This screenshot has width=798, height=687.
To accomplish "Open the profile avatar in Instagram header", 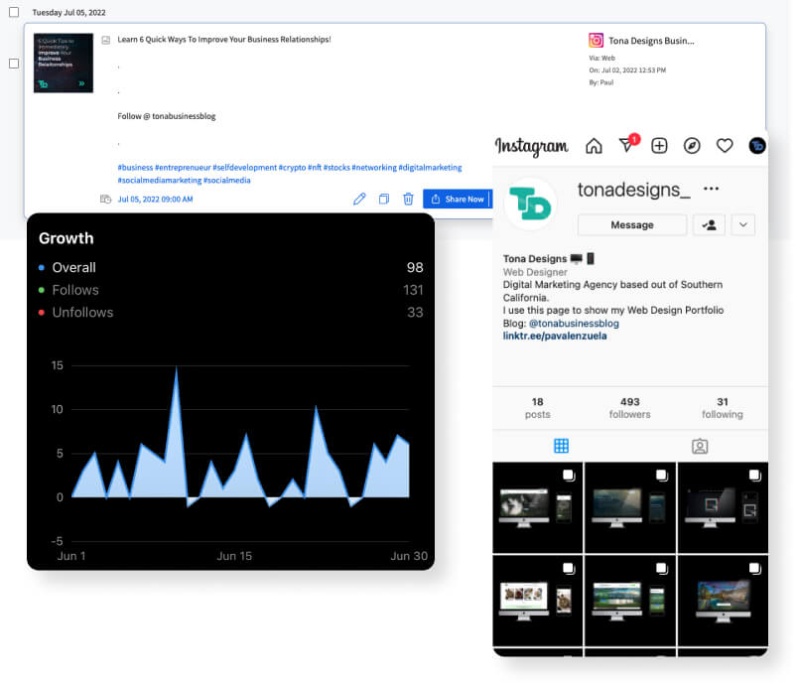I will tap(757, 146).
